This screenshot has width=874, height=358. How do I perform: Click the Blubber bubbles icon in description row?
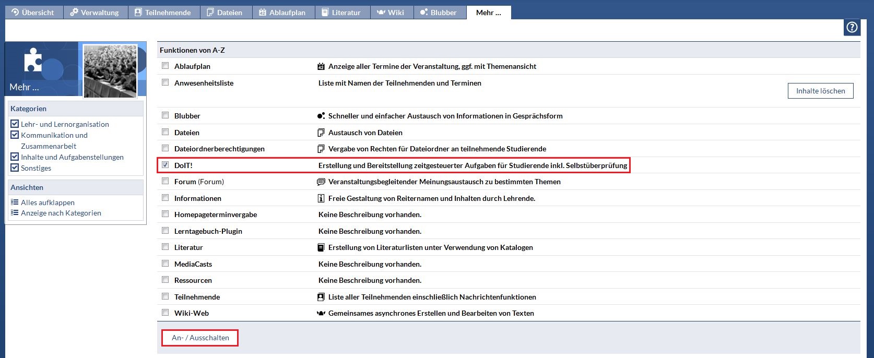click(x=321, y=116)
